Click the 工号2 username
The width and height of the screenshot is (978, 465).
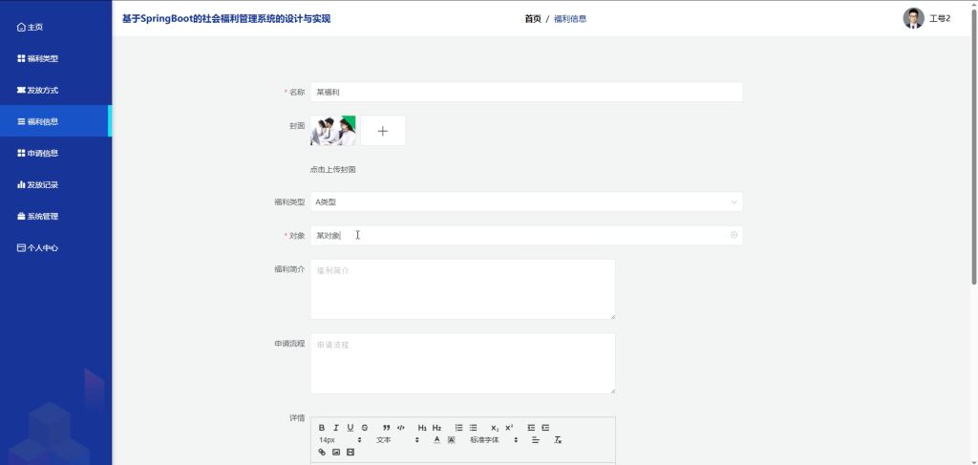pos(940,19)
